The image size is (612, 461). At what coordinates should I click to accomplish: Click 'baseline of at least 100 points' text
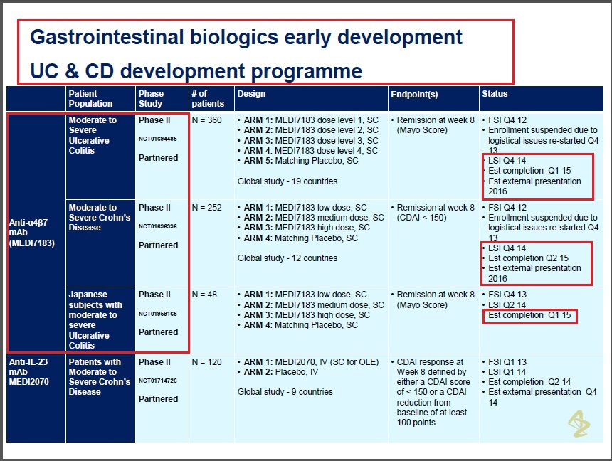tap(432, 418)
